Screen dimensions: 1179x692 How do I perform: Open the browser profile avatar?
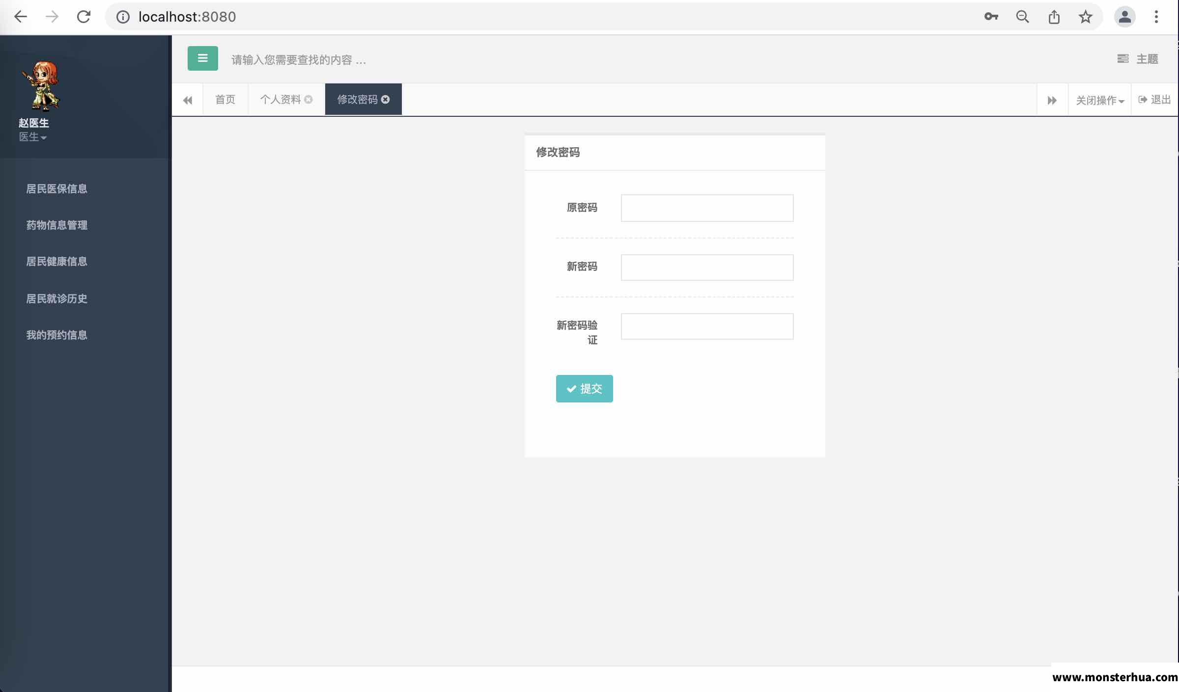pyautogui.click(x=1125, y=17)
